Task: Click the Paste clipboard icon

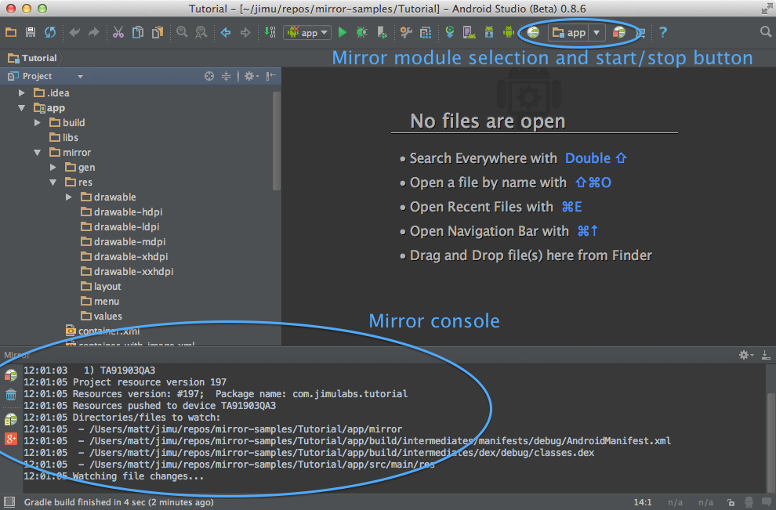Action: (x=158, y=33)
